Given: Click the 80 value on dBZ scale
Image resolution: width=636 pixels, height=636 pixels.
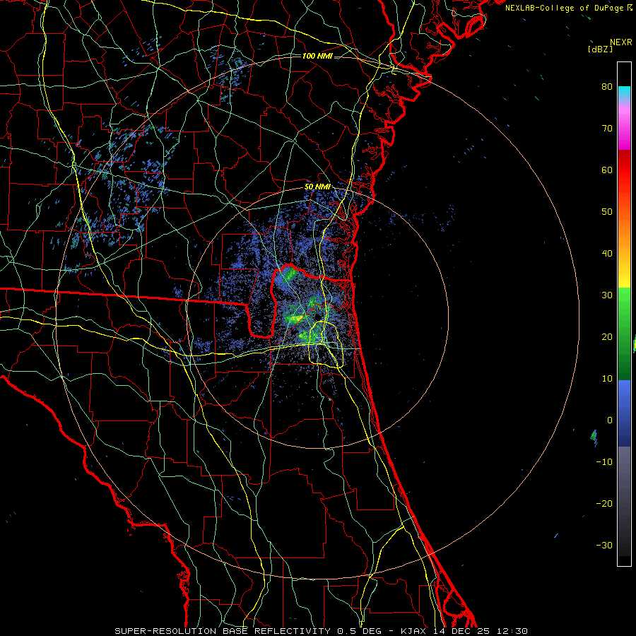Looking at the screenshot, I should pyautogui.click(x=607, y=87).
